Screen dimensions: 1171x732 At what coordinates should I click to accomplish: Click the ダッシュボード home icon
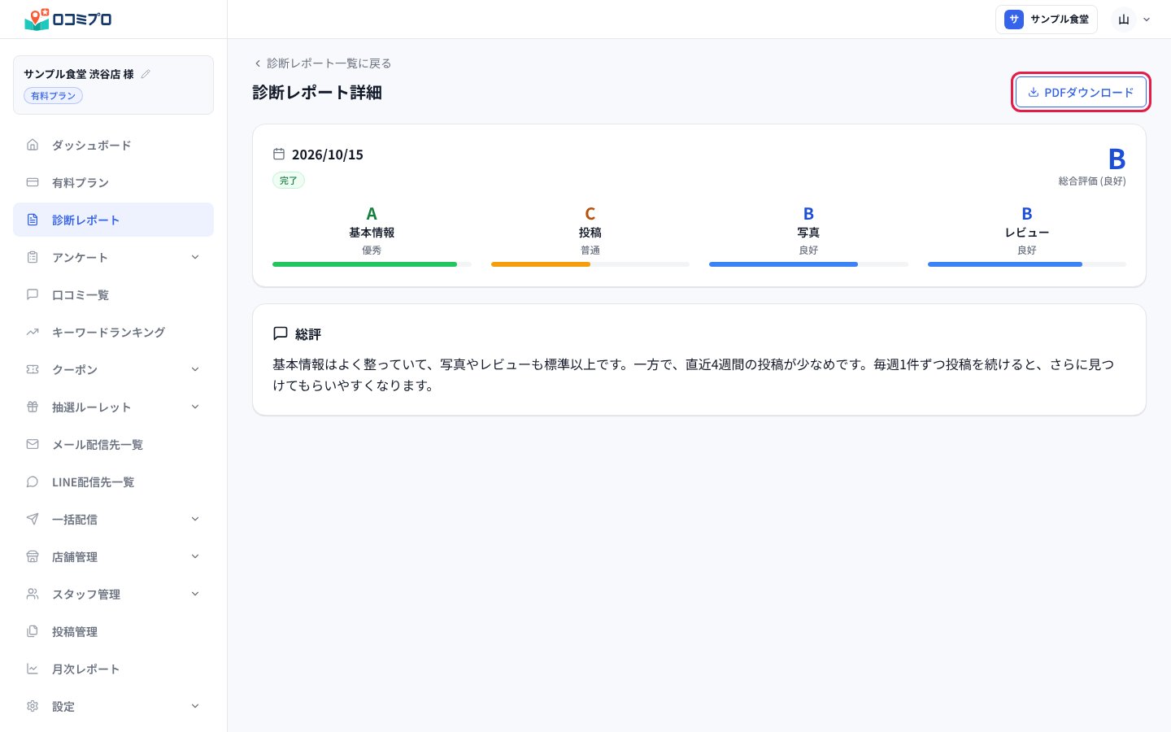tap(33, 145)
